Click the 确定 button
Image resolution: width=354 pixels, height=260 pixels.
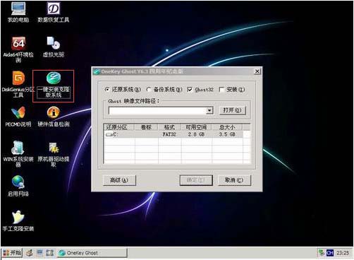(x=196, y=180)
